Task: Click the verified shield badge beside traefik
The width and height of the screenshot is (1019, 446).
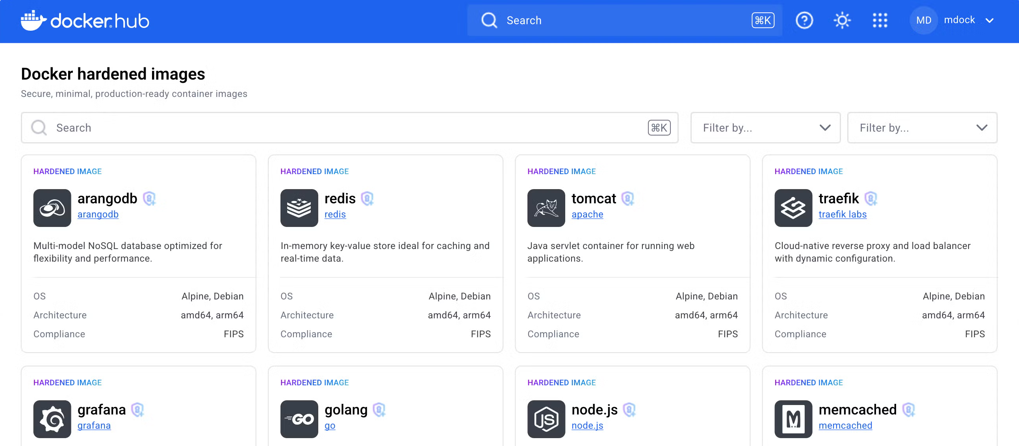Action: tap(871, 199)
